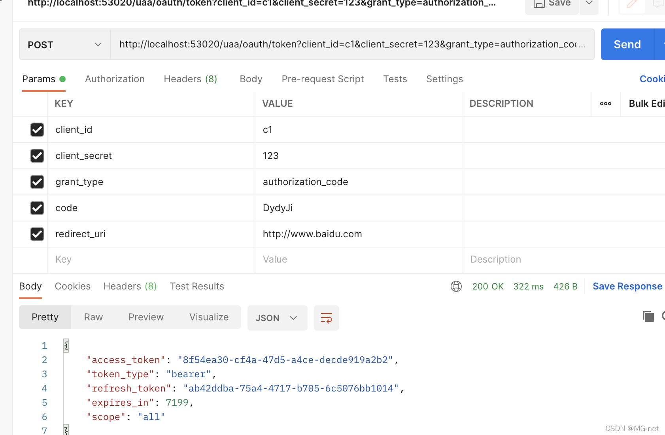Click the Save Response link

(x=627, y=286)
